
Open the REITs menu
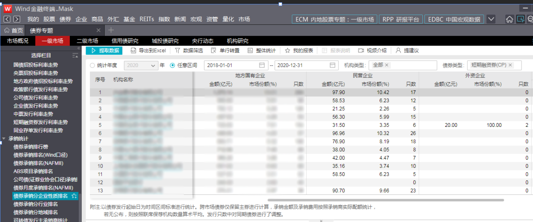click(x=147, y=19)
